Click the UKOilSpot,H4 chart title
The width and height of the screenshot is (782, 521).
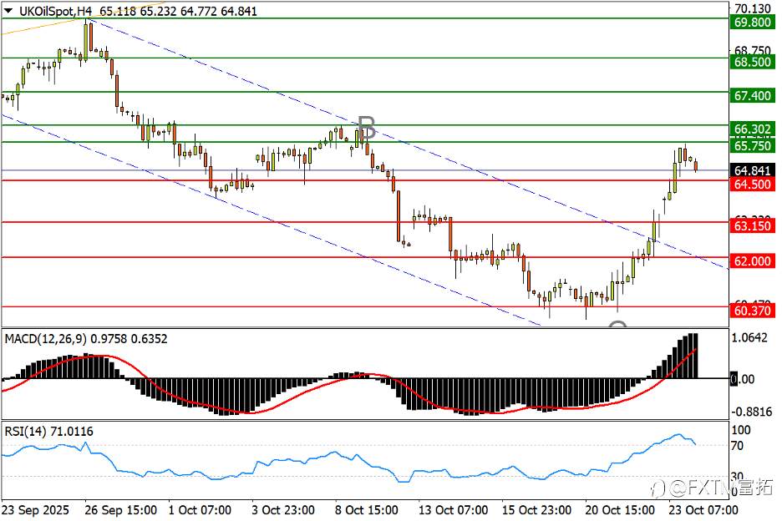pos(55,11)
